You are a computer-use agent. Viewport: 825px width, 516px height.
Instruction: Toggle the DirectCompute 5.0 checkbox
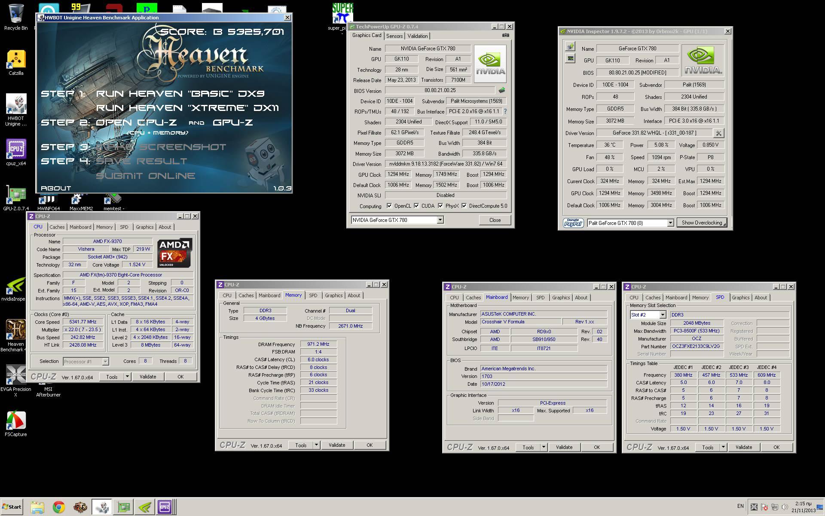[x=464, y=206]
